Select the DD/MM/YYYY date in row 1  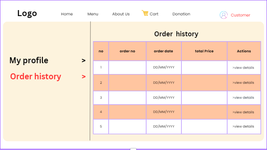coord(164,67)
